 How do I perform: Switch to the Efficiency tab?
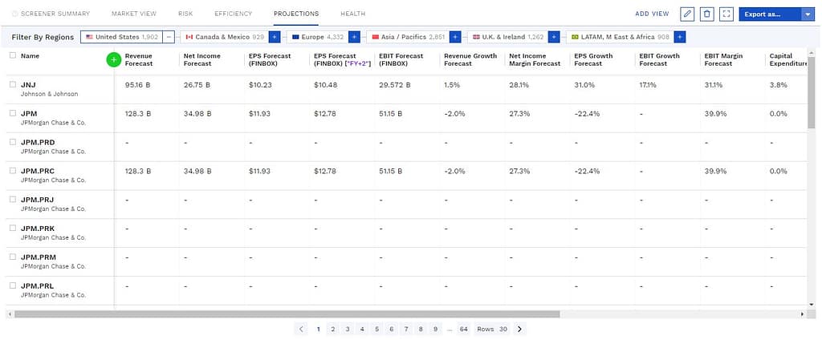pos(234,14)
